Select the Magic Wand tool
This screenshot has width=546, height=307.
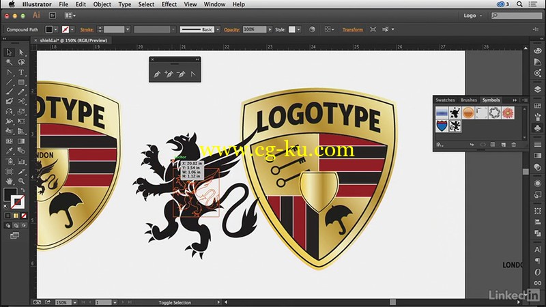tap(9, 62)
